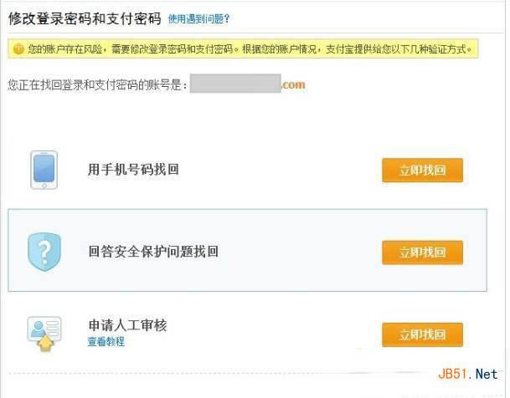The width and height of the screenshot is (510, 398).
Task: Click the orange .com account suffix
Action: pyautogui.click(x=294, y=84)
